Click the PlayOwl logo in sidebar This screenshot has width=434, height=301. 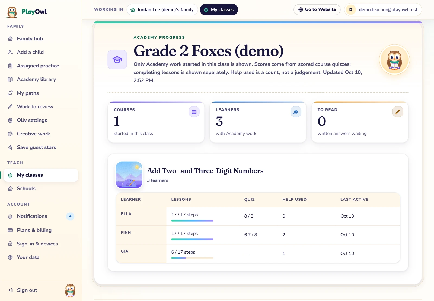pos(27,12)
